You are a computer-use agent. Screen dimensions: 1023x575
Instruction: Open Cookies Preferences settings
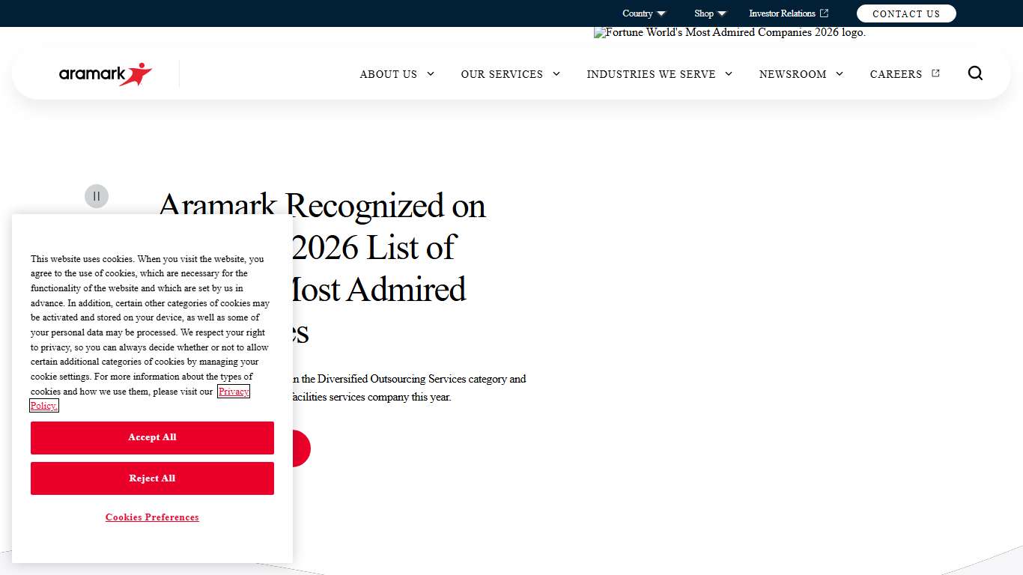coord(152,517)
